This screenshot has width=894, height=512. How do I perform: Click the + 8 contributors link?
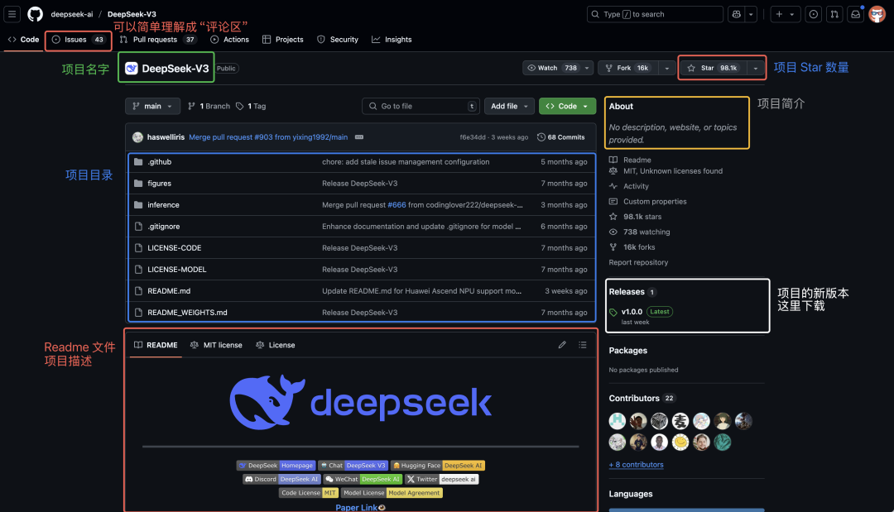pos(637,465)
